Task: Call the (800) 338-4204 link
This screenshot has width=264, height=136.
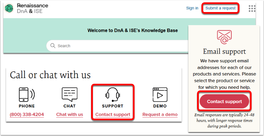Action: point(27,115)
